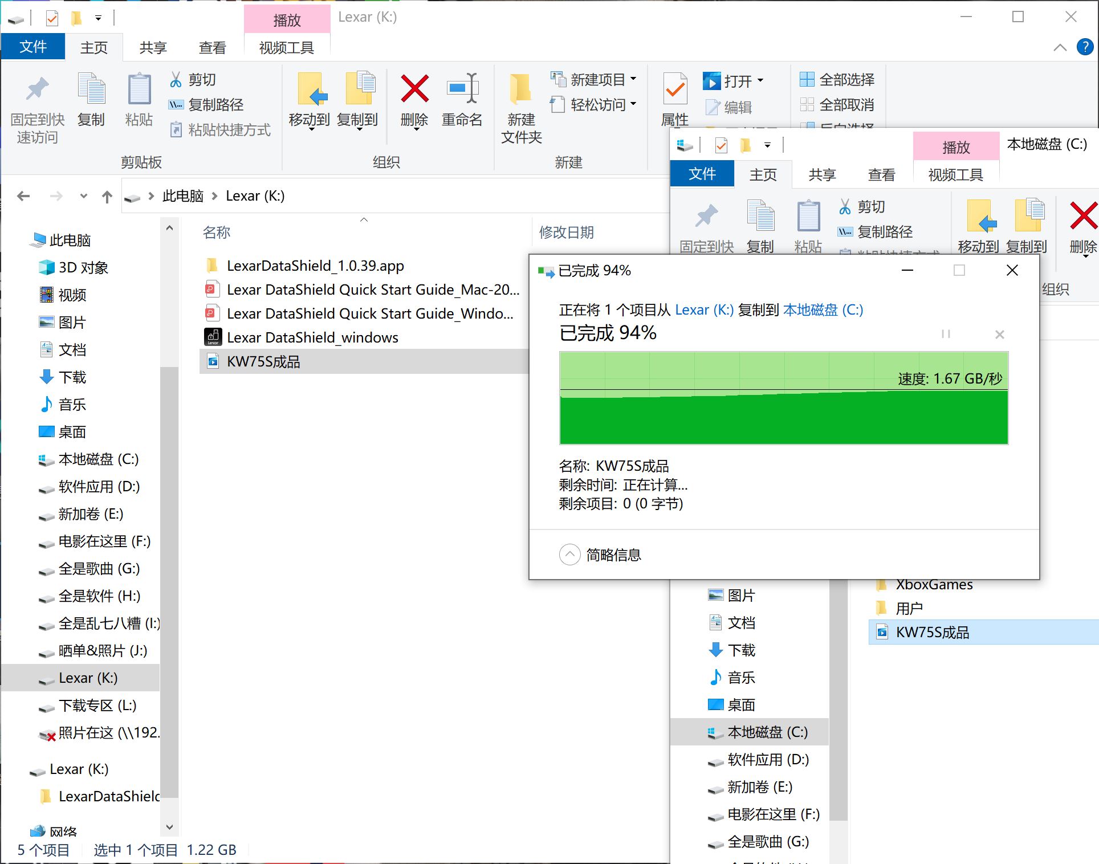Click 复制路径 in the 本地磁盘 (C:) window
Viewport: 1099px width, 864px height.
click(x=876, y=232)
